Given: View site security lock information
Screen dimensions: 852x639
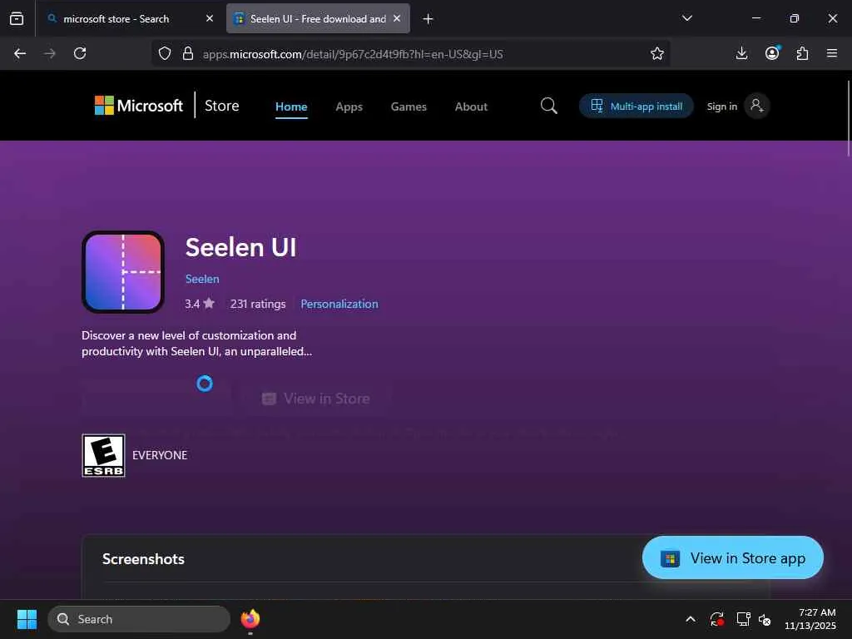Looking at the screenshot, I should coord(188,53).
